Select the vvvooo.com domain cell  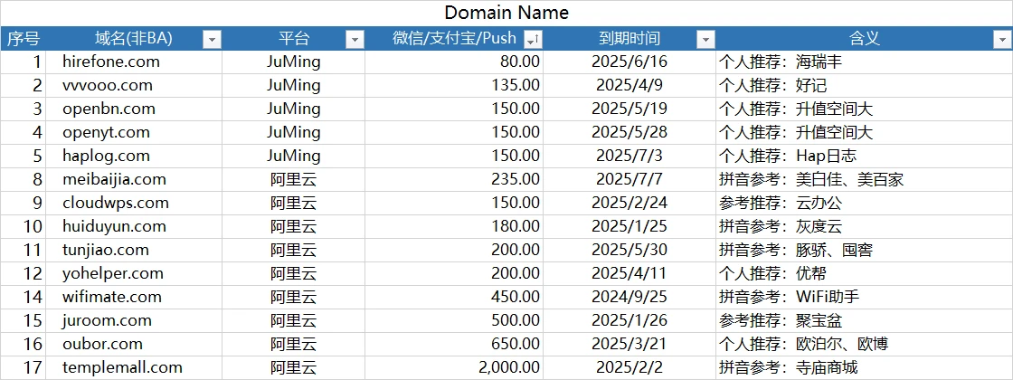108,85
